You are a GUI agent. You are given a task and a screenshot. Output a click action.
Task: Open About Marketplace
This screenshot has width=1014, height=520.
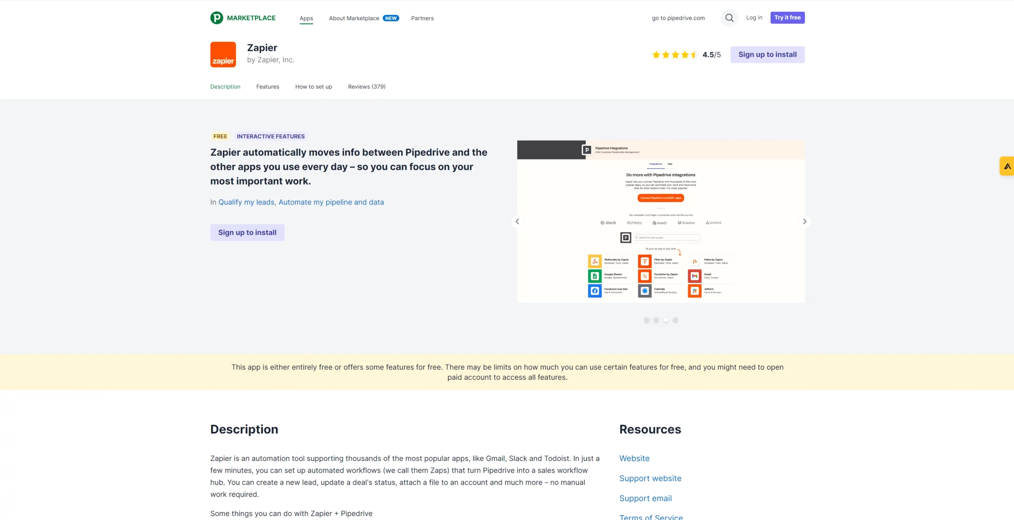pyautogui.click(x=353, y=18)
